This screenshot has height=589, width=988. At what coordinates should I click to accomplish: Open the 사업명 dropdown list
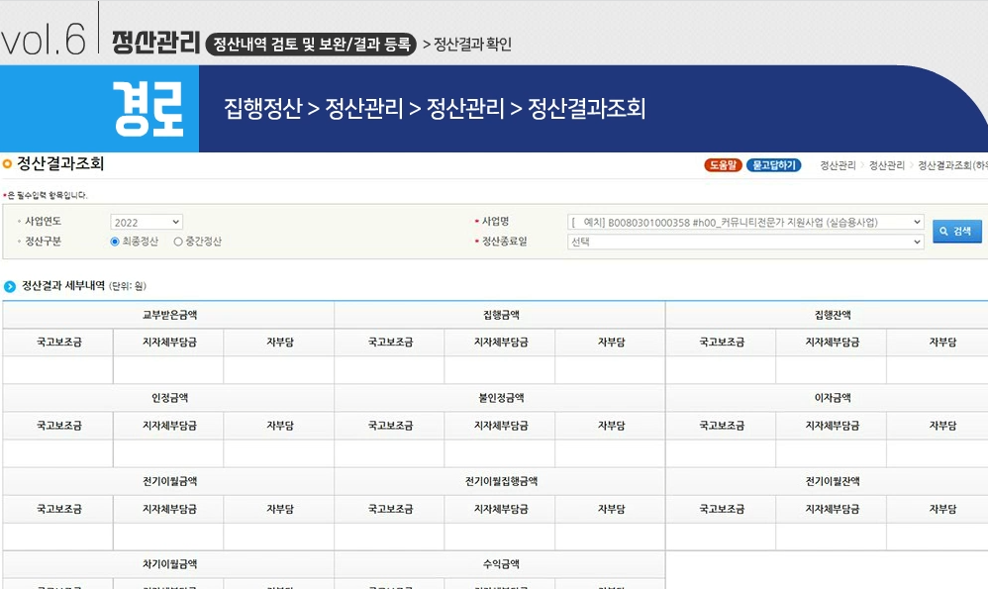745,222
